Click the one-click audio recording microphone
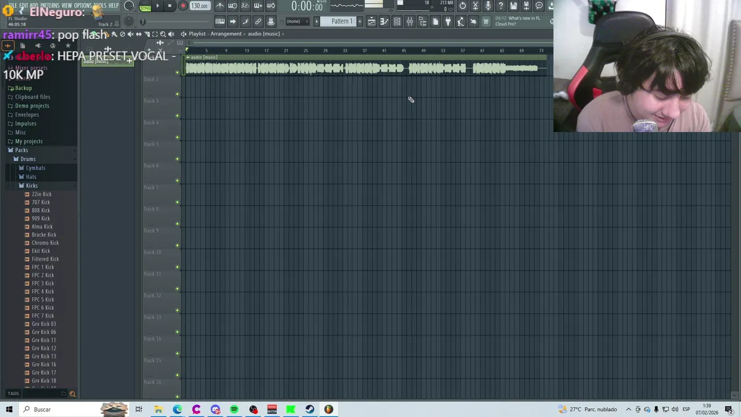 point(488,6)
